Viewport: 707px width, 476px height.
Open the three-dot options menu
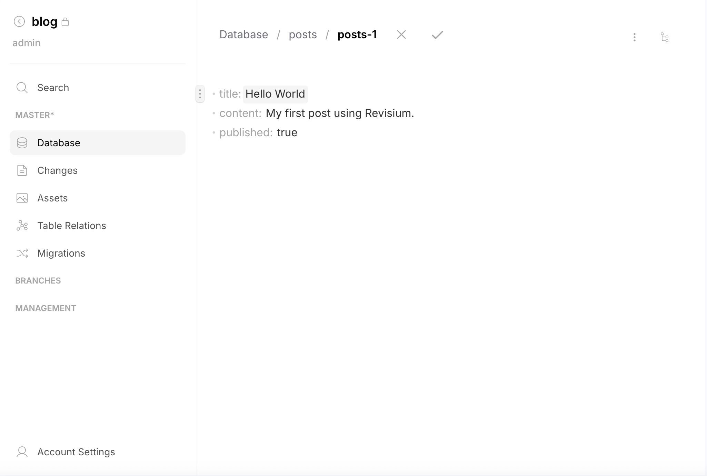pyautogui.click(x=634, y=37)
